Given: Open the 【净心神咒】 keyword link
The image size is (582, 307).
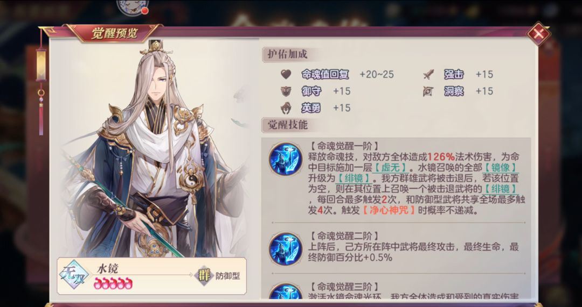Looking at the screenshot, I should [389, 211].
